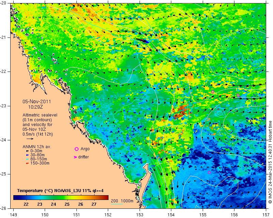Click the colorbar tick label 25
This screenshot has height=218, width=273.
pos(67,204)
